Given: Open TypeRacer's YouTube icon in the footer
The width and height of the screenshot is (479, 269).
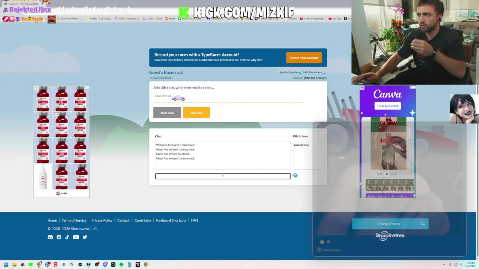Looking at the screenshot, I should click(x=76, y=237).
